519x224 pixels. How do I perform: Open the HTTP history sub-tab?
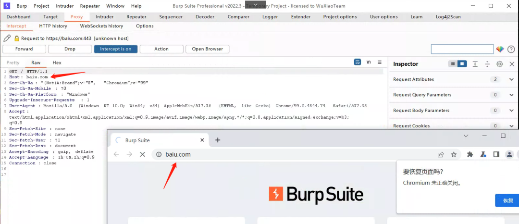tap(53, 26)
